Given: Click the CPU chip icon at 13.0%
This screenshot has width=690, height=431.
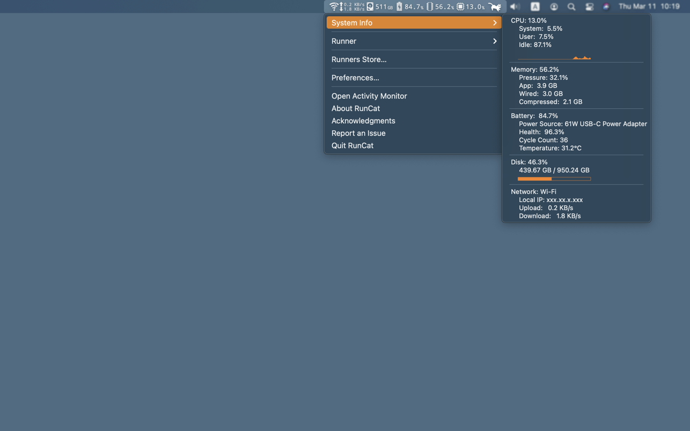Looking at the screenshot, I should [460, 6].
